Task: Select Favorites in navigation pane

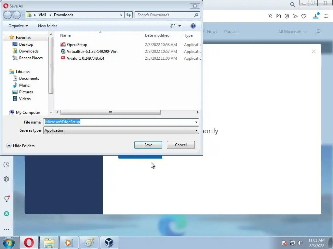Action: (x=23, y=38)
